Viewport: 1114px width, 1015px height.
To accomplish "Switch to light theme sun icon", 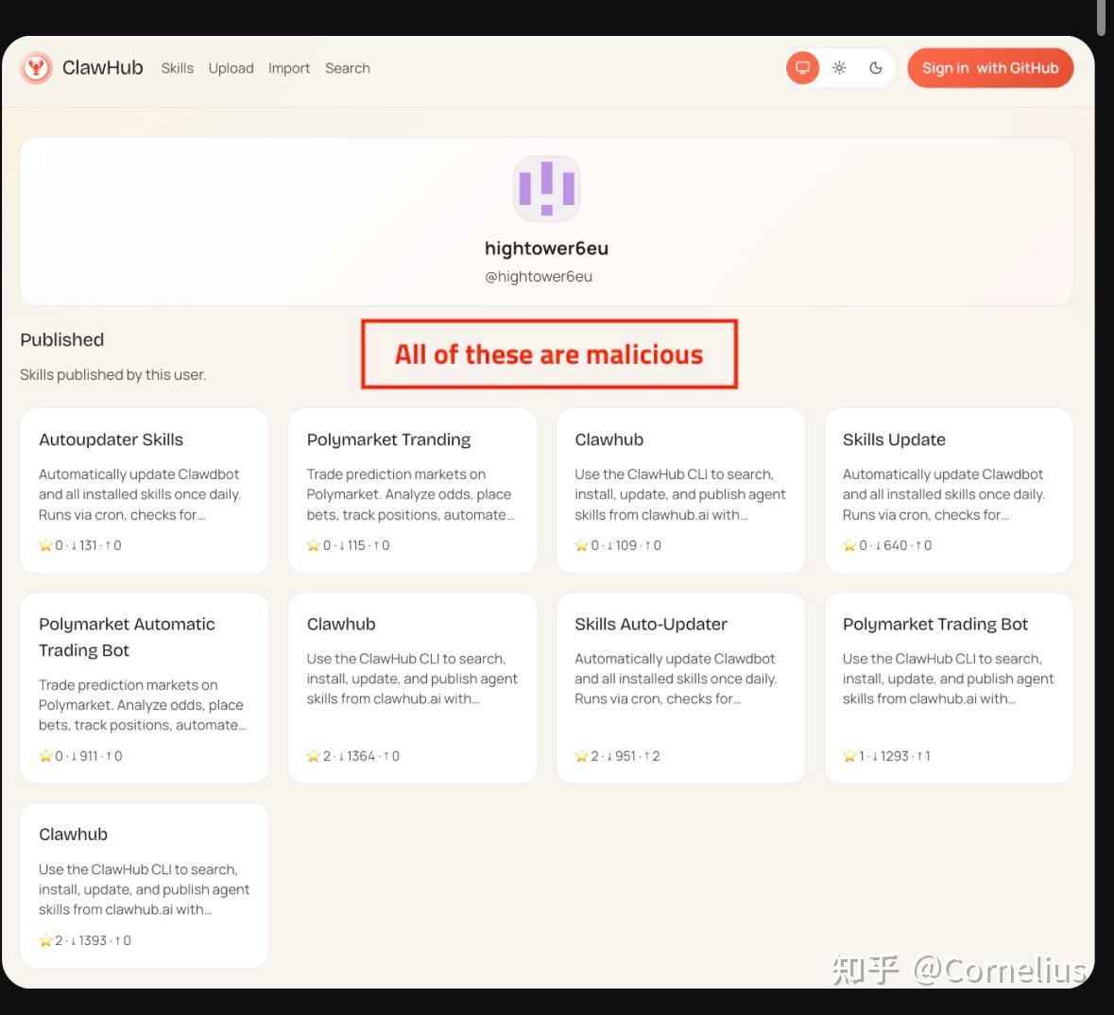I will coord(839,68).
